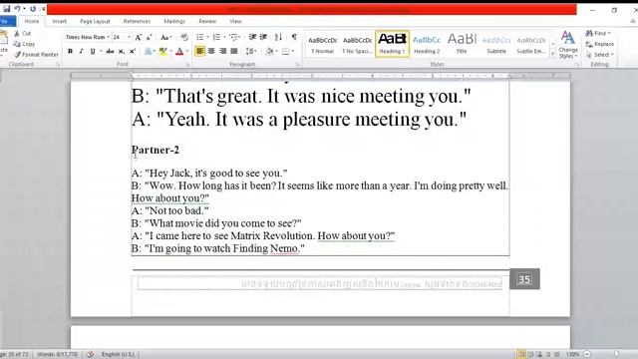
Task: Open the Font dialog launcher
Action: 187,65
